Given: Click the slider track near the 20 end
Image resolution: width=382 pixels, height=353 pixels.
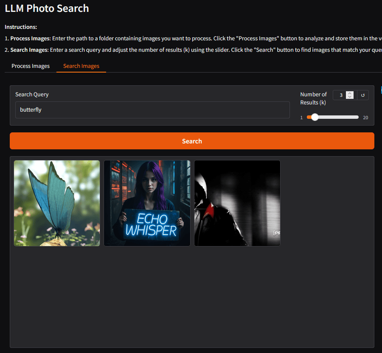Looking at the screenshot, I should point(354,118).
